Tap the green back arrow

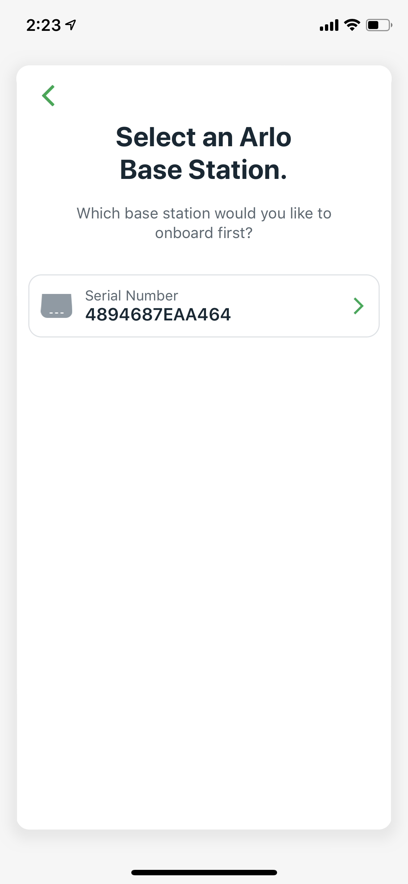pyautogui.click(x=49, y=96)
